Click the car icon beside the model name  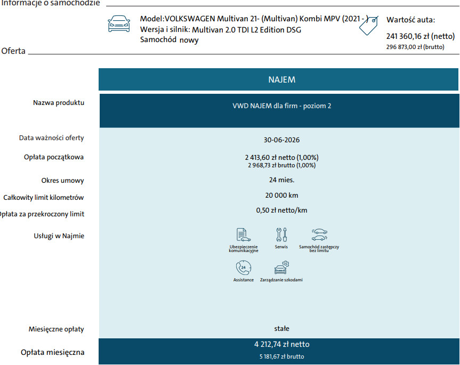click(118, 24)
